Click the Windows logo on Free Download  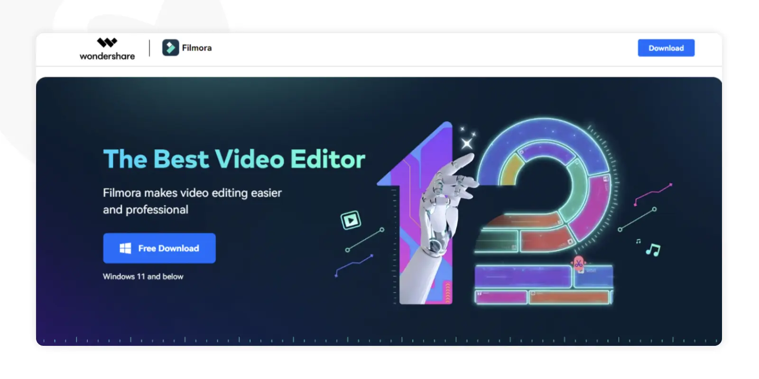pyautogui.click(x=125, y=248)
